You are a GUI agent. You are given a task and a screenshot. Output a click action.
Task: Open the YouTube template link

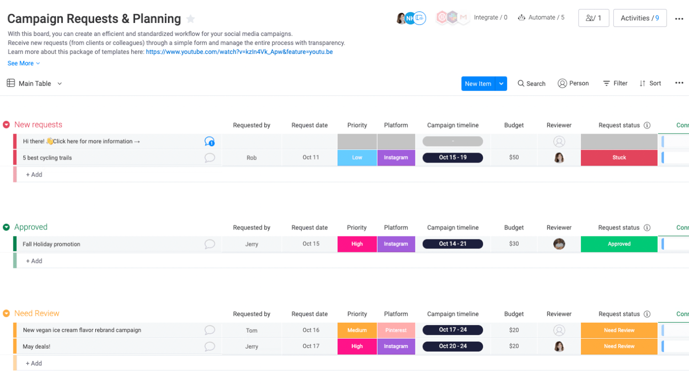click(x=239, y=52)
